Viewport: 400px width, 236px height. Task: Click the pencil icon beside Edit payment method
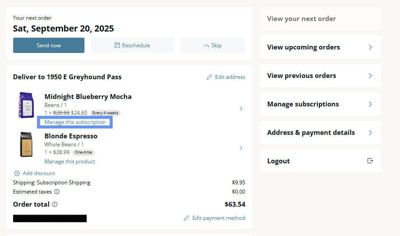click(x=186, y=218)
